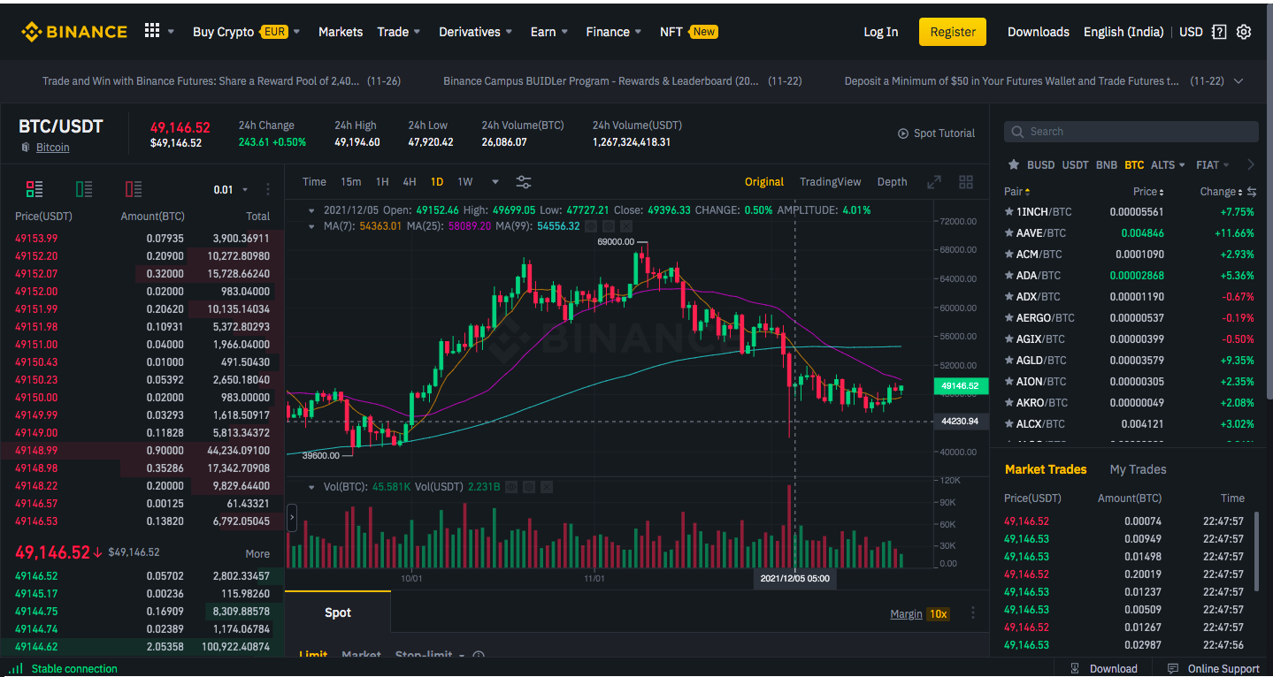Screen dimensions: 1273x677
Task: Expand the left panel collapse arrow beside volume chart
Action: click(292, 517)
